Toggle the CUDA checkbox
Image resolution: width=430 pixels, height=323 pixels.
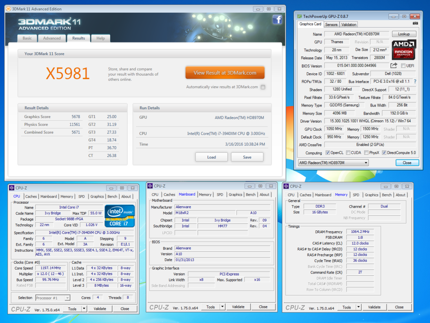pyautogui.click(x=348, y=153)
